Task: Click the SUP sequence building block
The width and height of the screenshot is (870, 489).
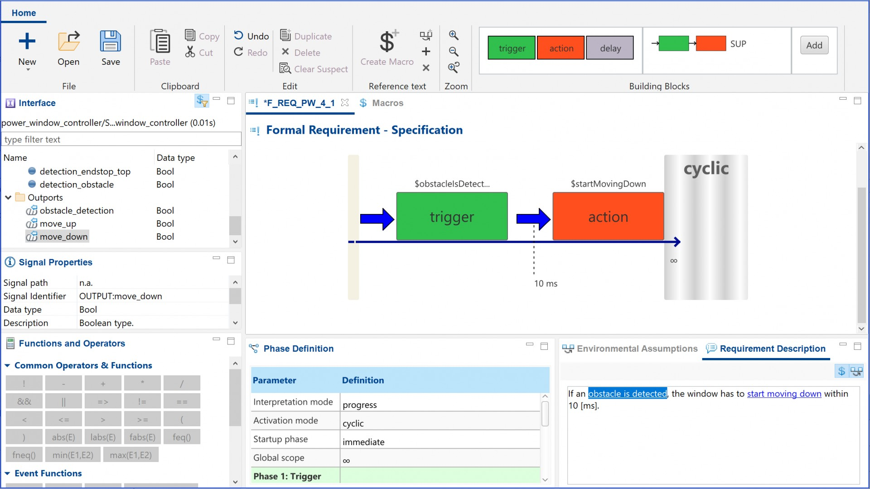Action: [699, 44]
